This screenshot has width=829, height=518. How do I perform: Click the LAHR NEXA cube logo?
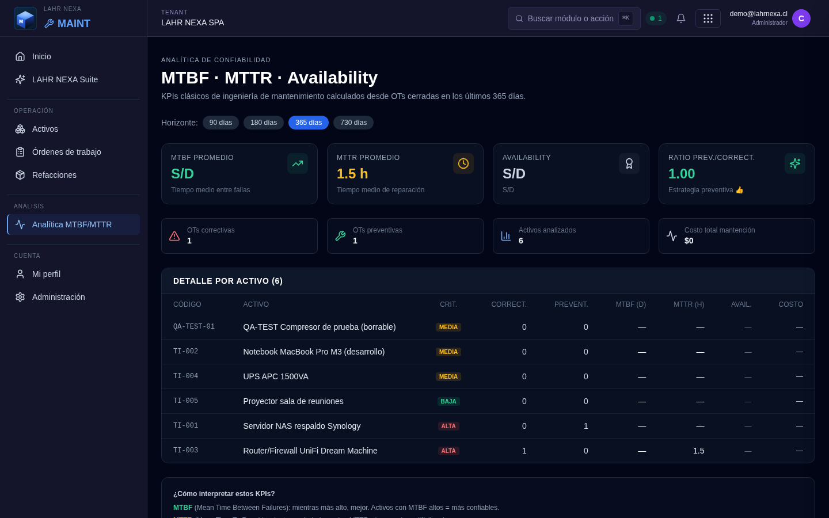coord(25,18)
